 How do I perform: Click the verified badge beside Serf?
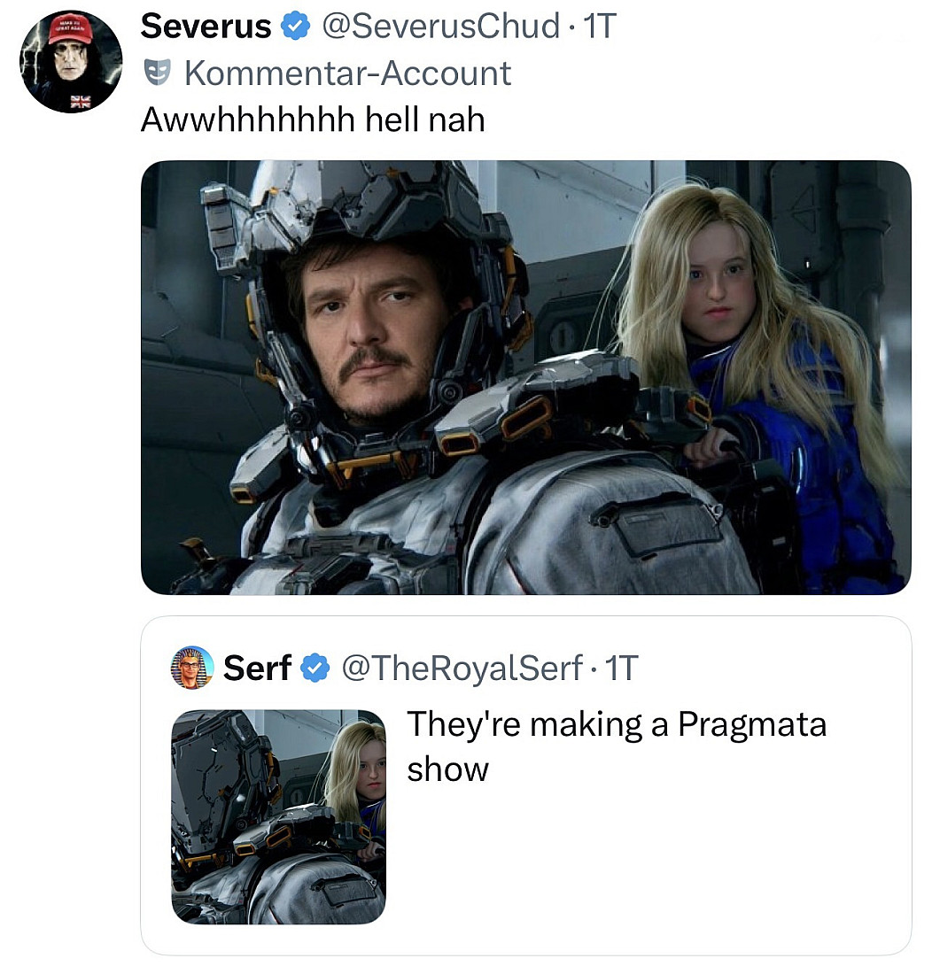[315, 668]
